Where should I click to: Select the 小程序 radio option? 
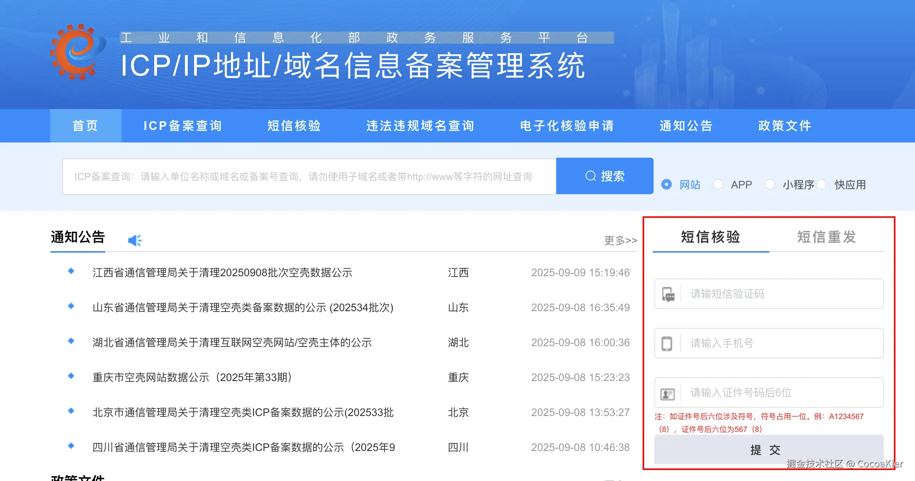coord(770,184)
